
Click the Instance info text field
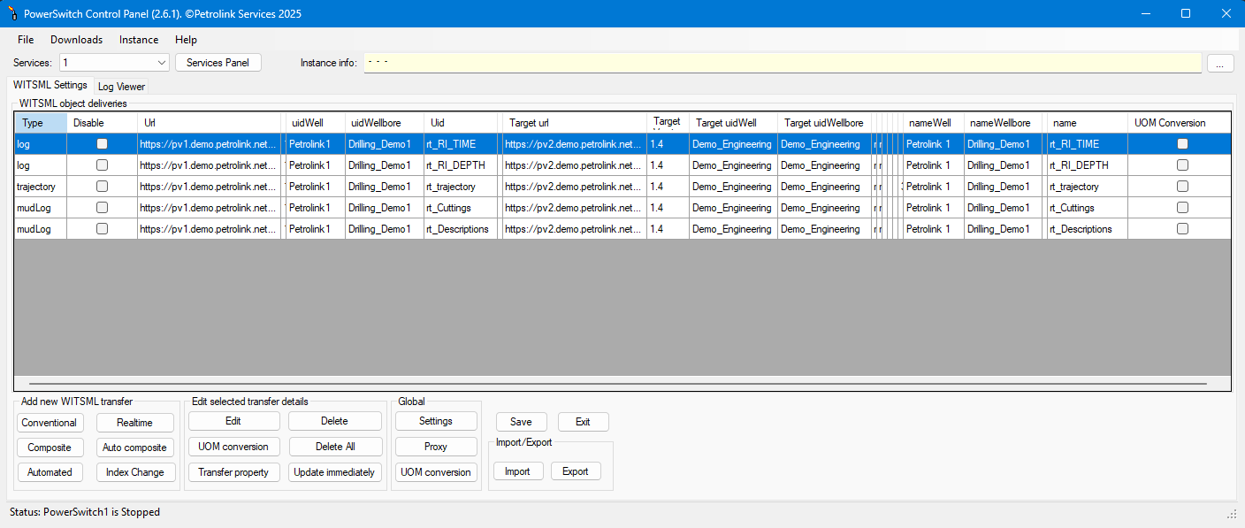782,63
